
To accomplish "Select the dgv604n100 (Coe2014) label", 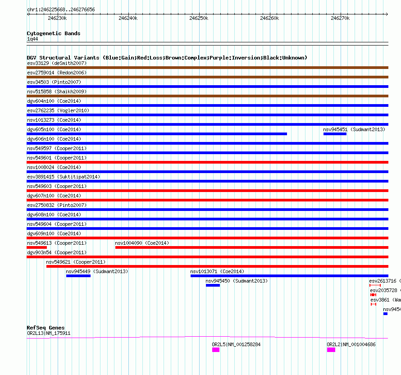I will (x=54, y=101).
